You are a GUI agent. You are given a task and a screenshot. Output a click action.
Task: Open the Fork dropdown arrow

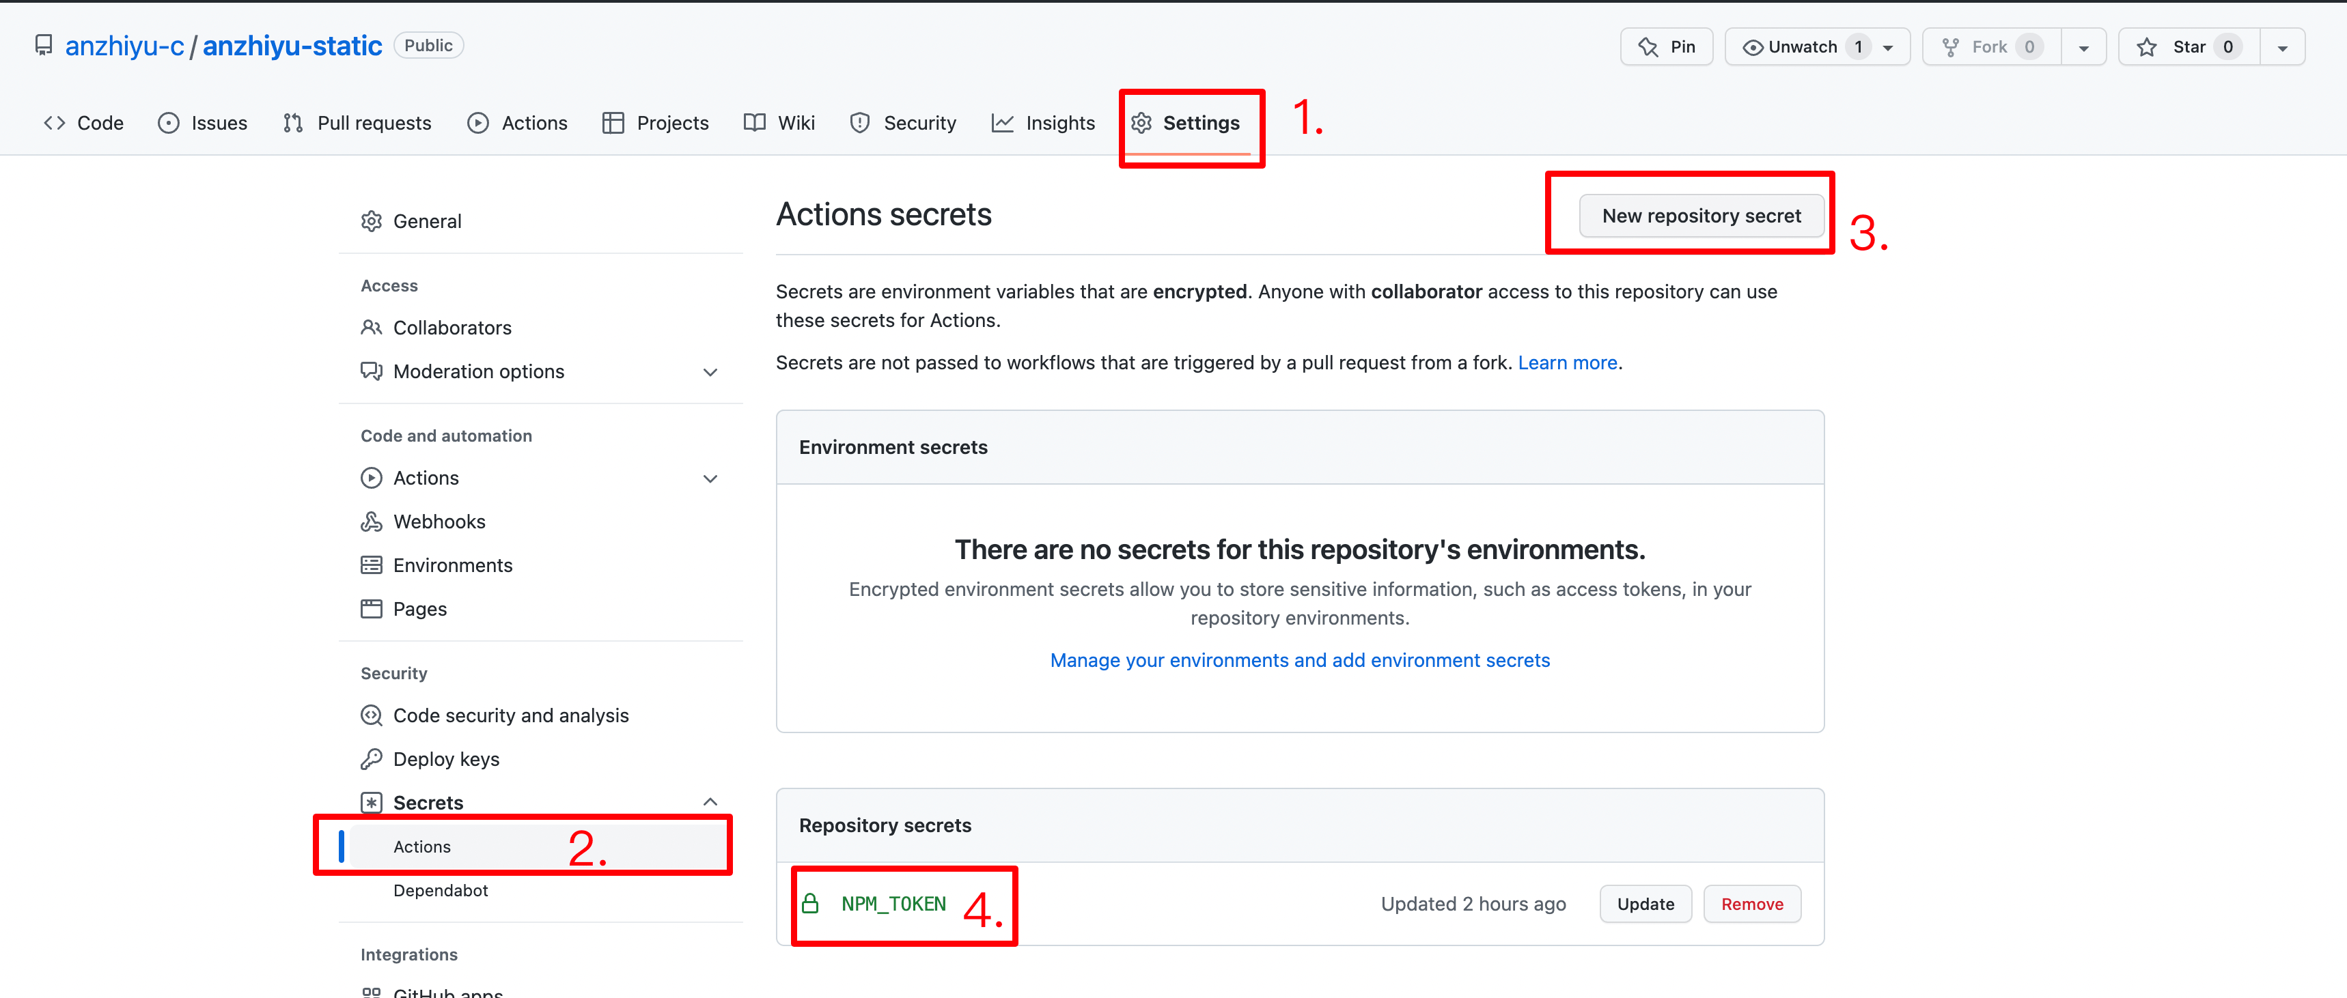tap(2084, 47)
